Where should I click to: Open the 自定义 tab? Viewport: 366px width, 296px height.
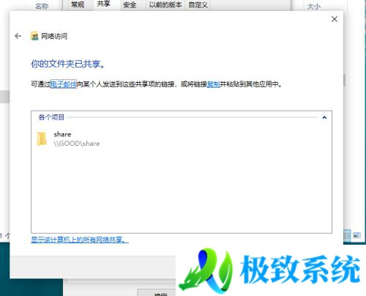[198, 4]
